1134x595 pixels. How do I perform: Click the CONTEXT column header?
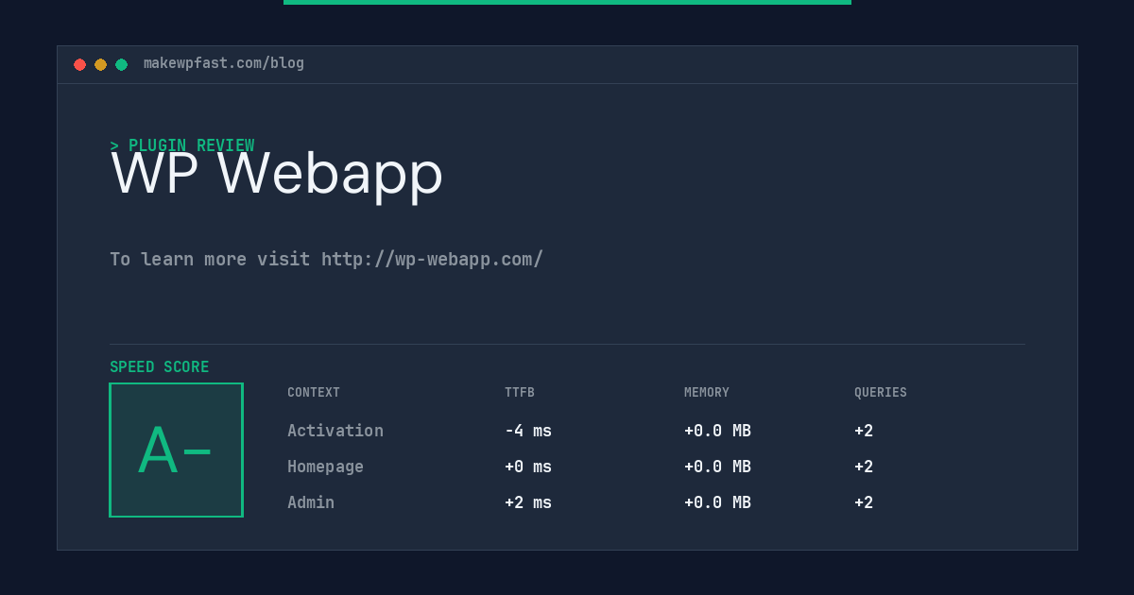(314, 393)
